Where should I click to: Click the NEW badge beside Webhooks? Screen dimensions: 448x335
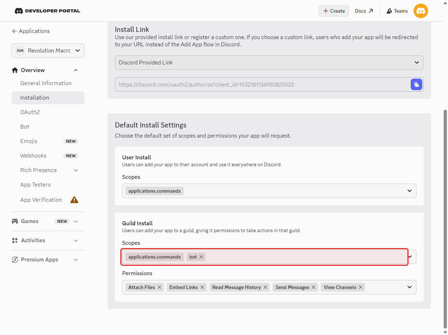click(x=71, y=156)
